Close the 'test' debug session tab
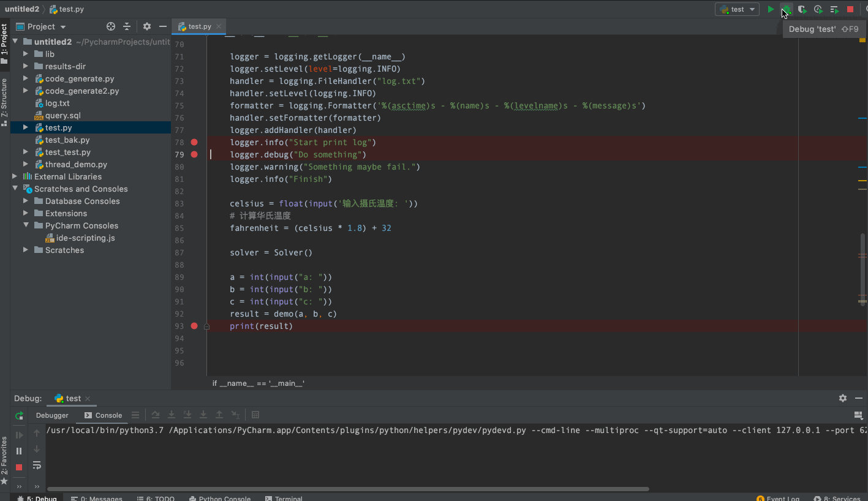The width and height of the screenshot is (868, 501). [88, 398]
